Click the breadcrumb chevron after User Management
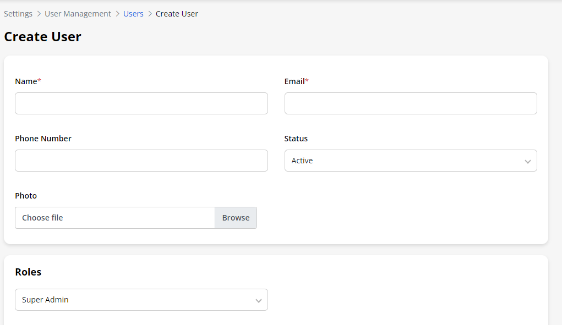 pos(117,14)
